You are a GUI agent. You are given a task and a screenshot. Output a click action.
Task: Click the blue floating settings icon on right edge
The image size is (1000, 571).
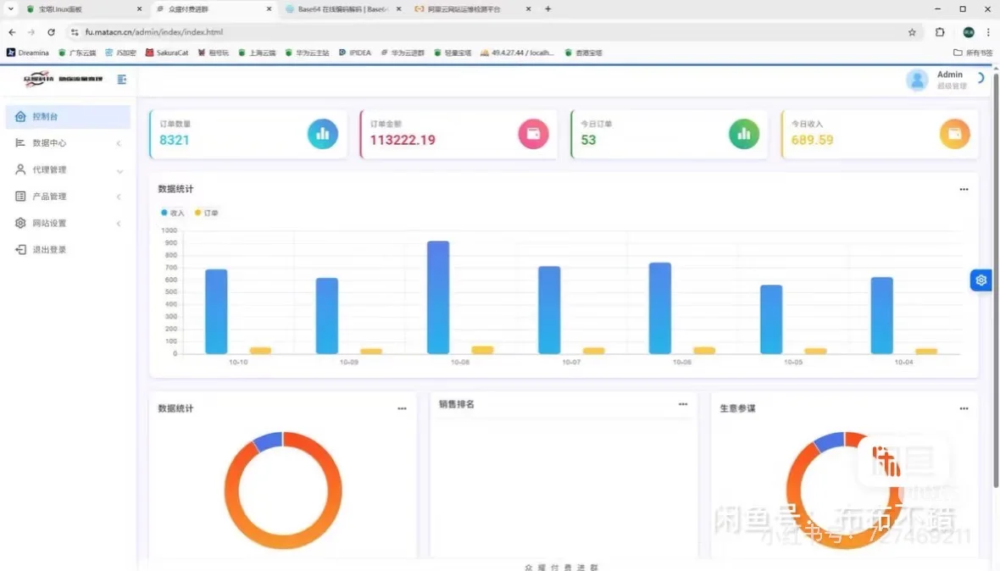tap(981, 280)
